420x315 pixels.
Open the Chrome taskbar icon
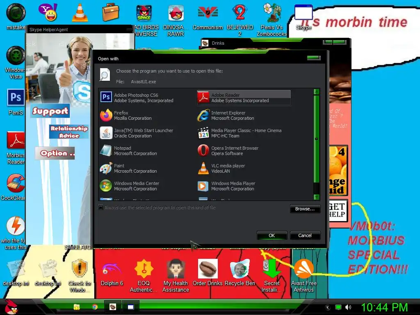click(x=95, y=307)
